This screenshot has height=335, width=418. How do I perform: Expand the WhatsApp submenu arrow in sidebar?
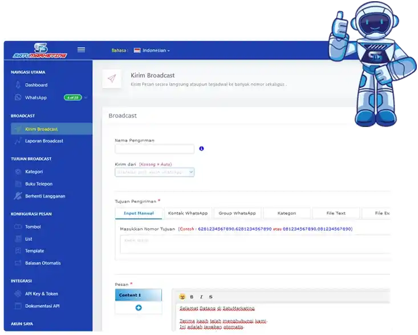(86, 98)
